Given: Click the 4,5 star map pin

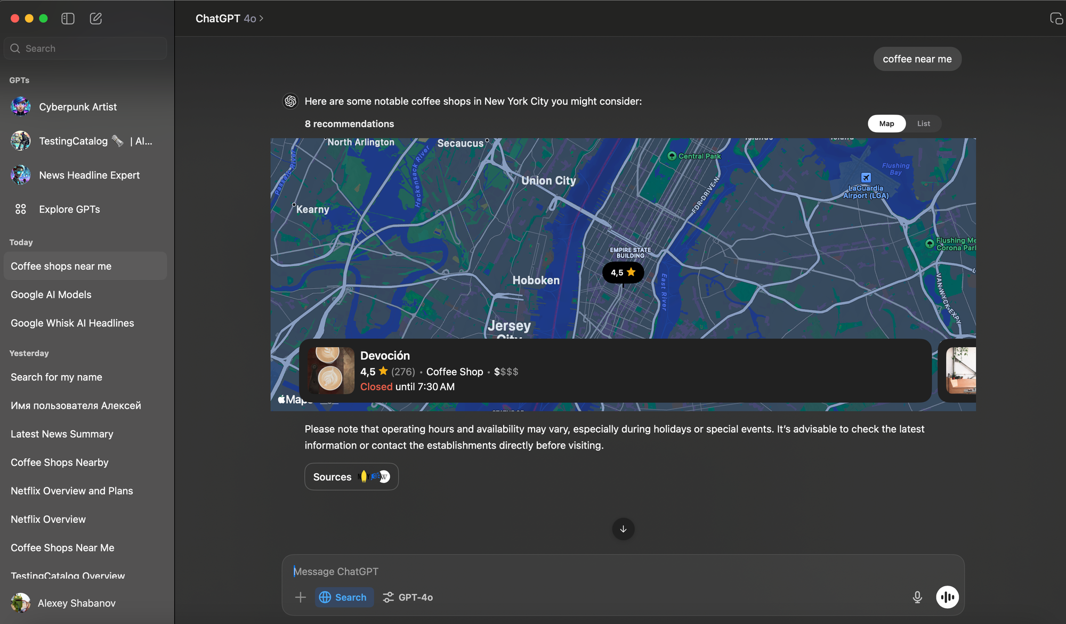Looking at the screenshot, I should click(623, 273).
